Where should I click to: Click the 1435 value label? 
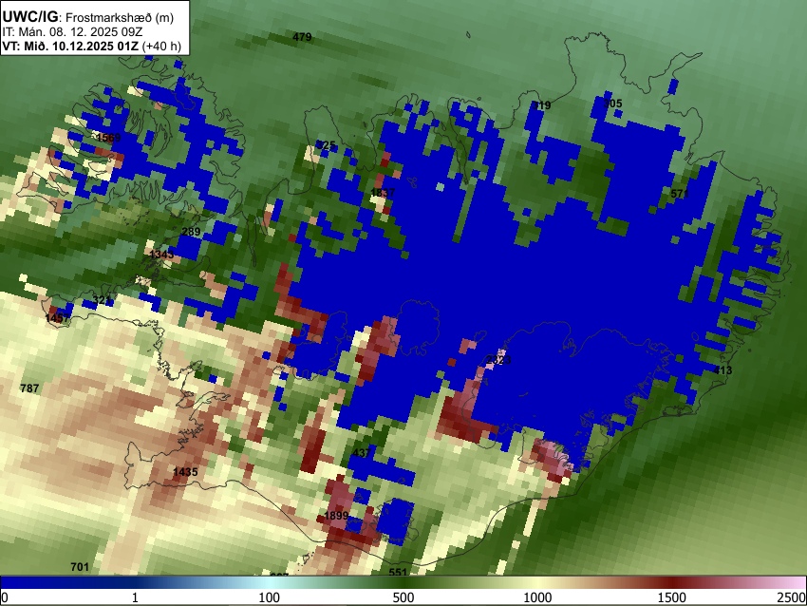pyautogui.click(x=185, y=472)
